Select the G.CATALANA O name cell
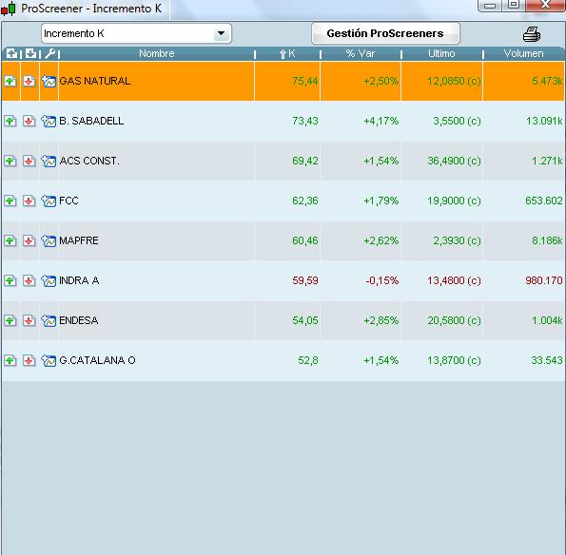 pos(156,360)
